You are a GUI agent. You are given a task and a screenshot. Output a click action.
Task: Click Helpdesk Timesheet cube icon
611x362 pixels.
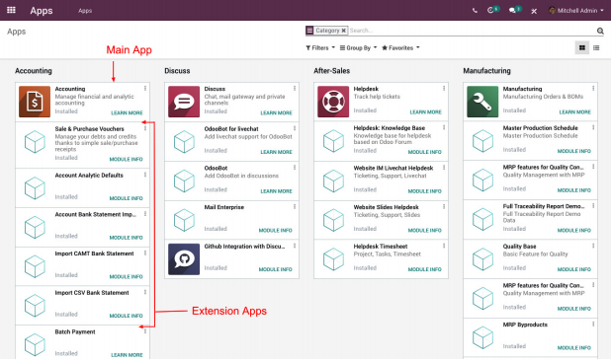coord(333,259)
